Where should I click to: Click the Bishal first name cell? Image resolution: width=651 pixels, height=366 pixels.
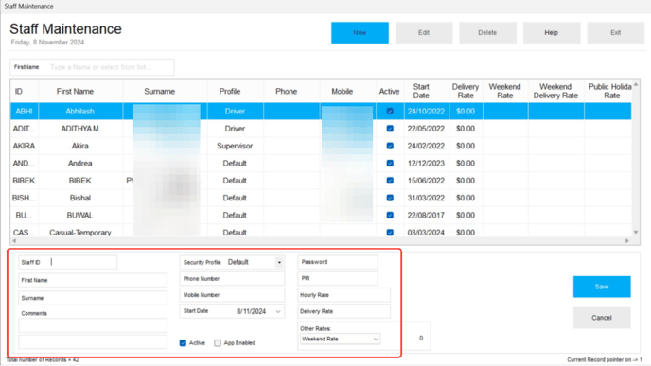(80, 198)
